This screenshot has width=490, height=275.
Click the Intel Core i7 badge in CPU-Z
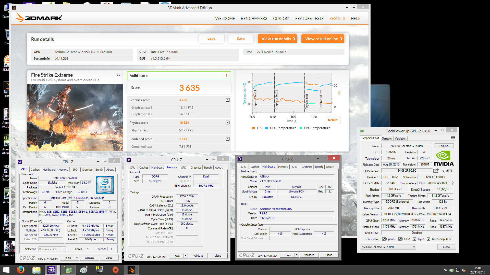[105, 185]
